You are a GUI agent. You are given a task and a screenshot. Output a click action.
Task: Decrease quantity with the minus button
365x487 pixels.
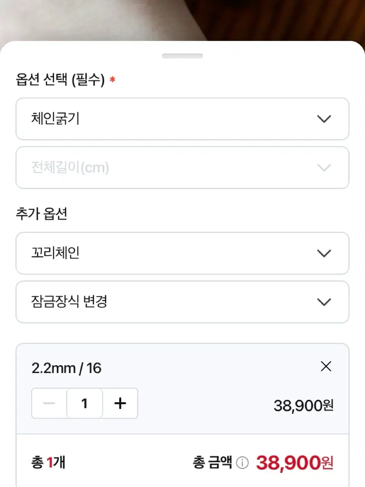(49, 403)
